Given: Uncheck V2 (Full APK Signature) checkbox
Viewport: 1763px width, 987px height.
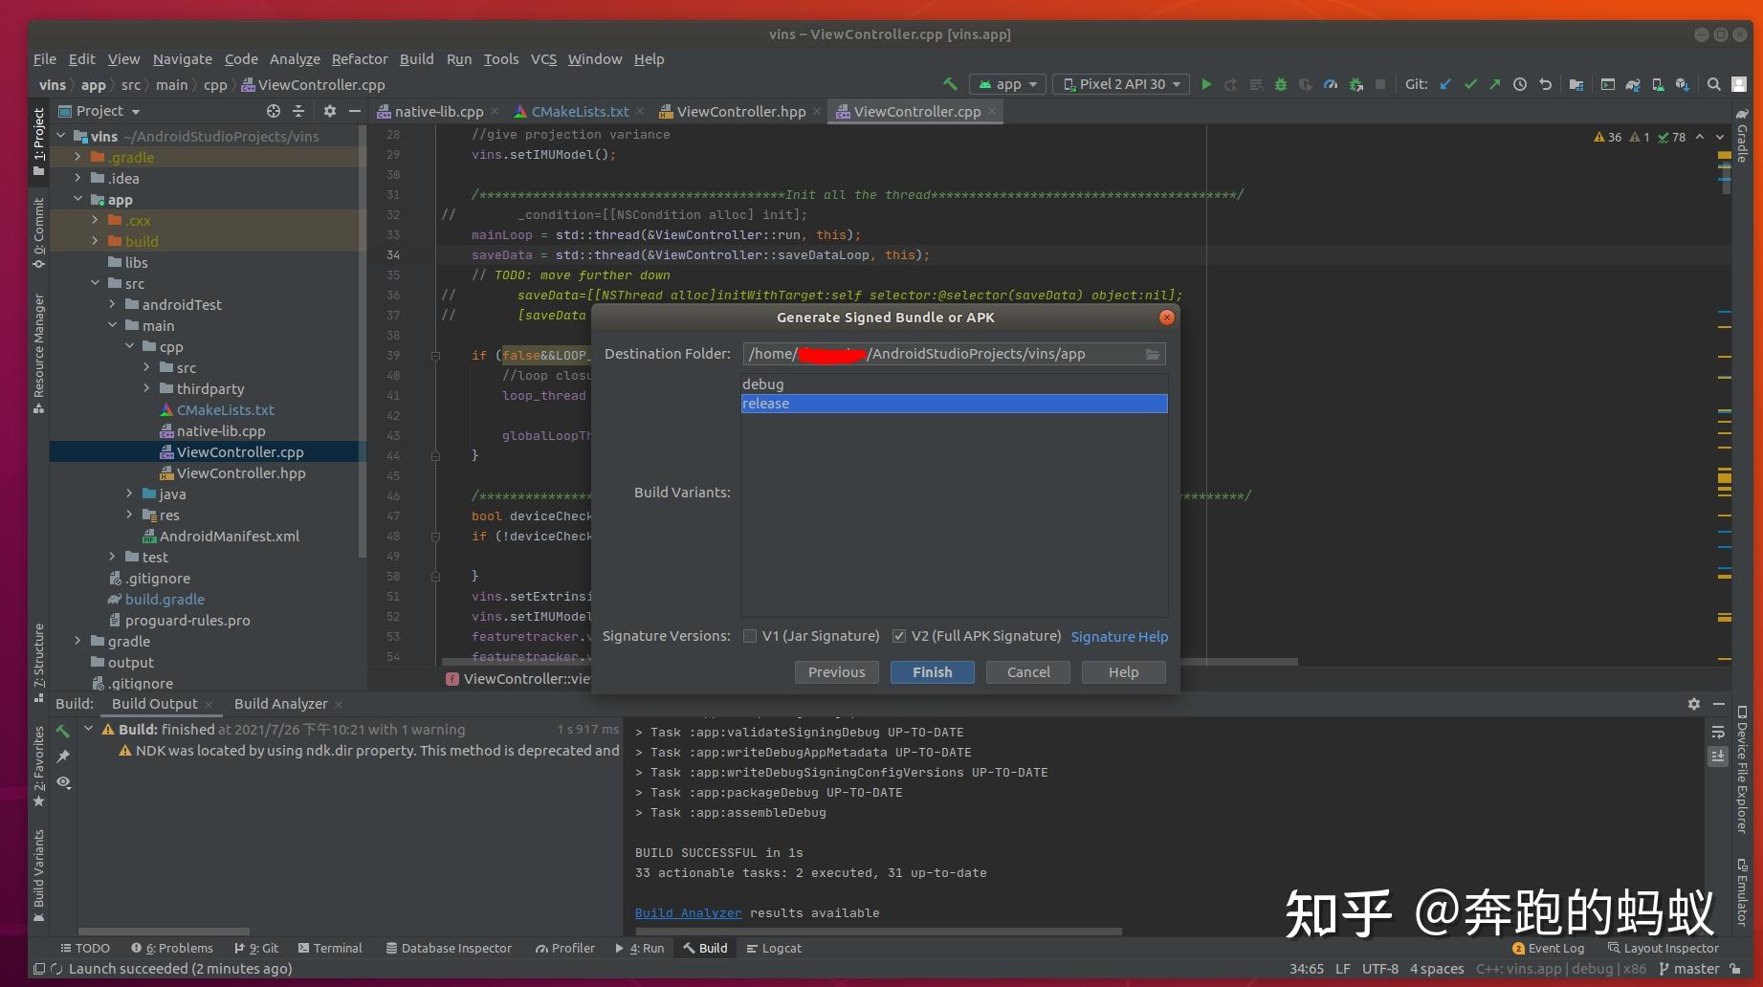Looking at the screenshot, I should coord(899,636).
